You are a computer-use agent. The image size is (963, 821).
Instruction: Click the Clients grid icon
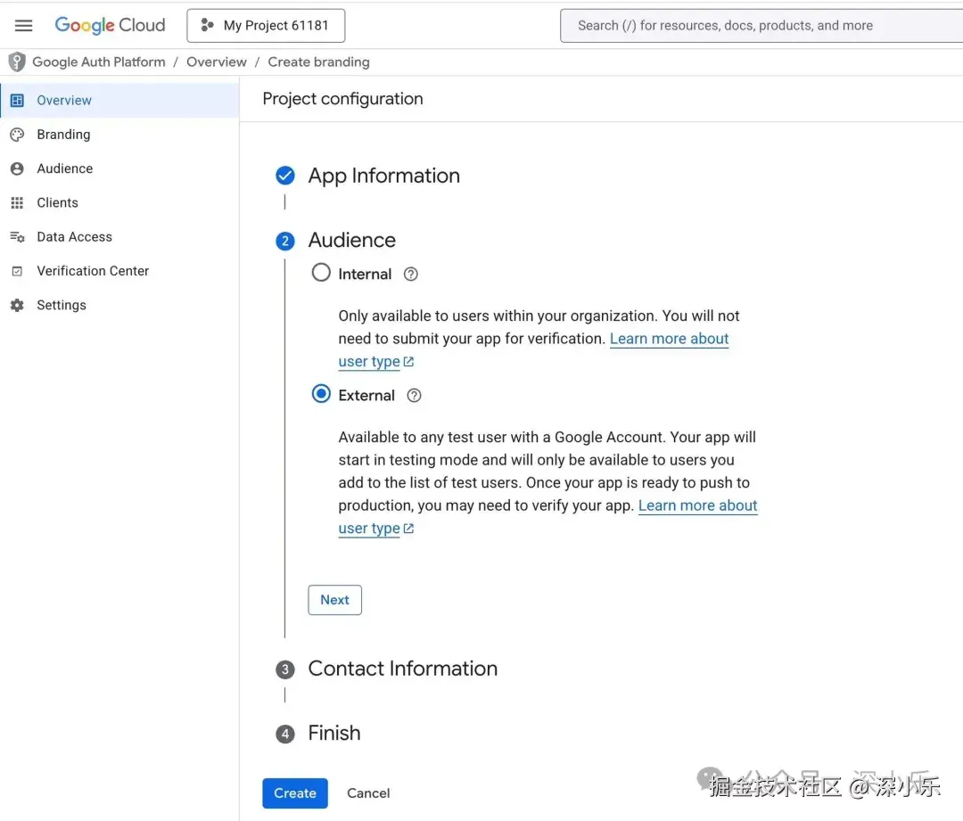[17, 203]
